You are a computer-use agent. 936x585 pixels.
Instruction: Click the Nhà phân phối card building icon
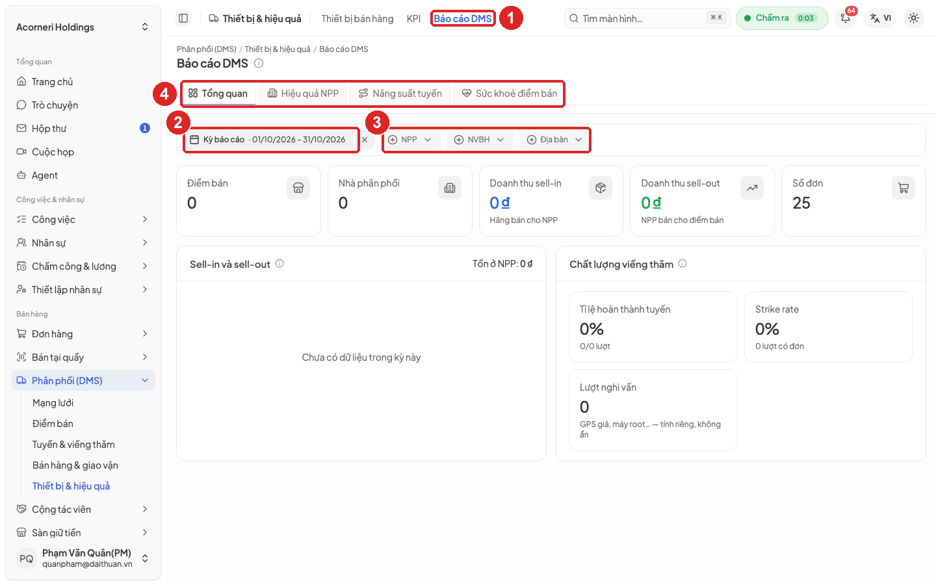450,188
